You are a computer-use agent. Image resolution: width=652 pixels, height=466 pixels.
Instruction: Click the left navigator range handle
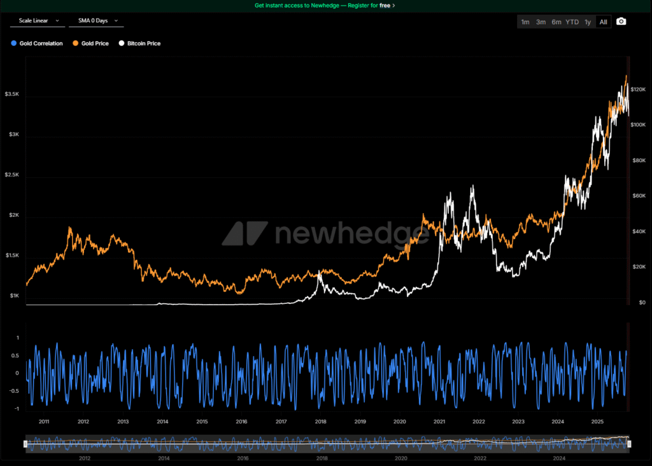coord(27,443)
